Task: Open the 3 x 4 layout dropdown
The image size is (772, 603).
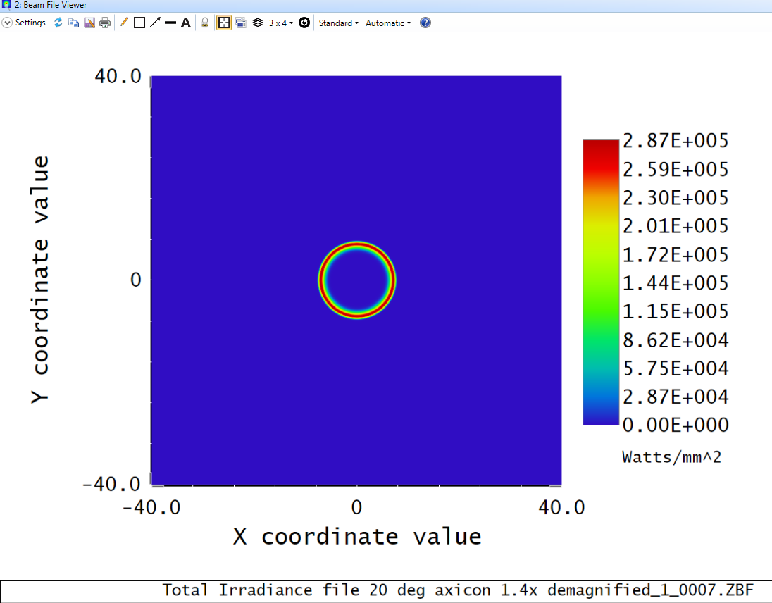Action: (x=280, y=23)
